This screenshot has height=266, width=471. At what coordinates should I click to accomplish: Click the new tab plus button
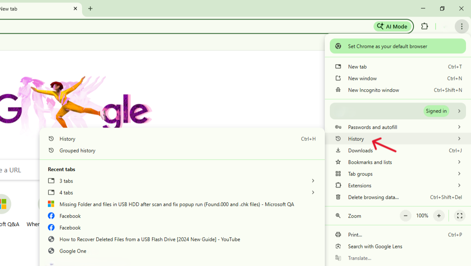tap(90, 8)
